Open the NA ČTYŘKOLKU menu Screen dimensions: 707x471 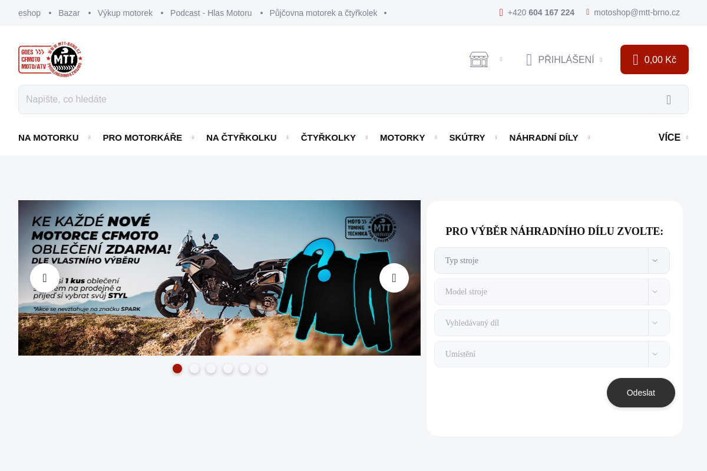pyautogui.click(x=242, y=137)
